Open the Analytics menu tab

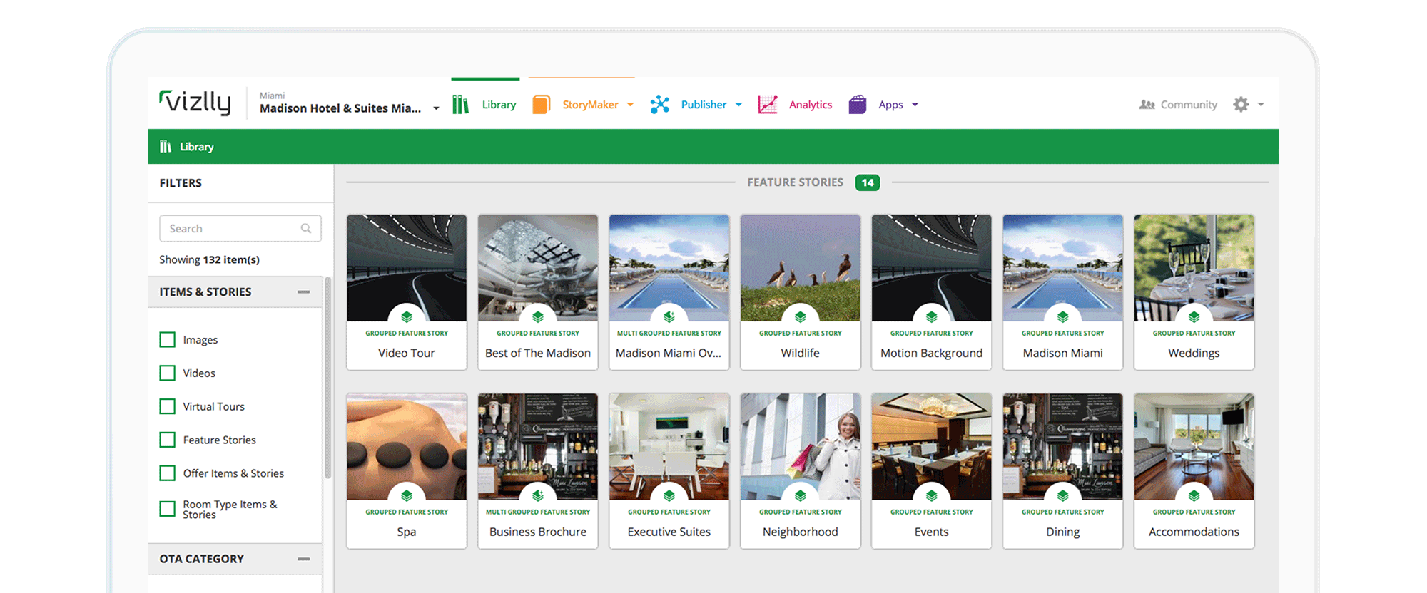pyautogui.click(x=810, y=105)
